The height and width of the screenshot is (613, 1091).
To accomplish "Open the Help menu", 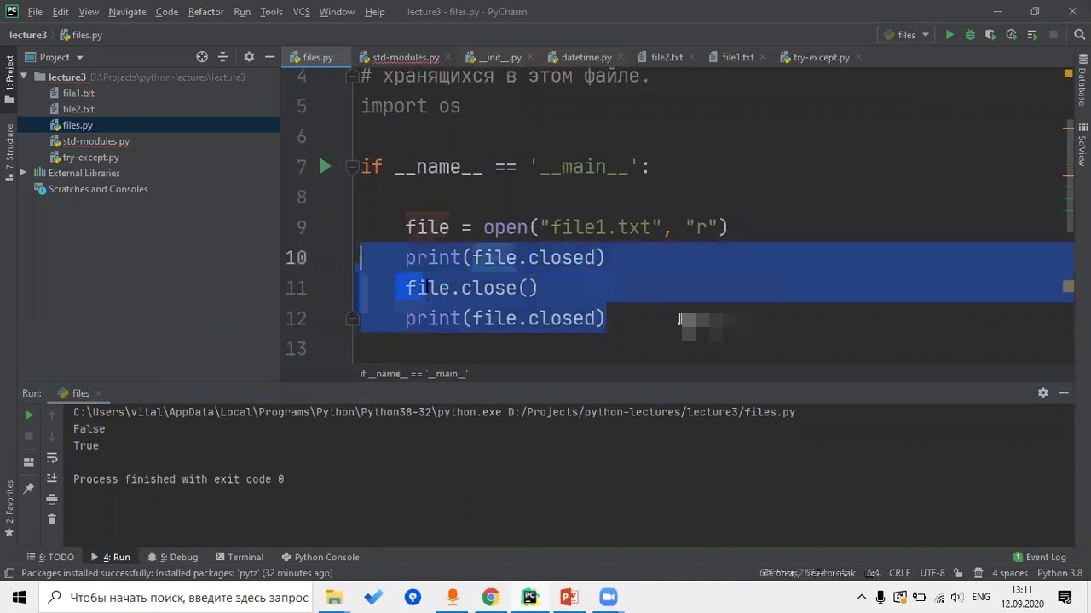I will coord(374,12).
